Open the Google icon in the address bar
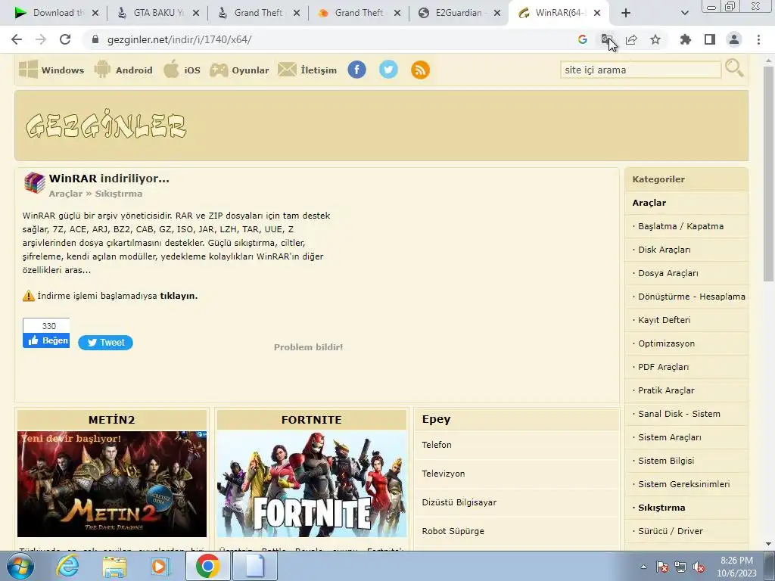Viewport: 775px width, 581px height. pyautogui.click(x=582, y=39)
